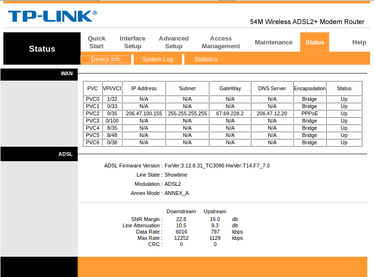Click VPI/VCI value 0/33
The height and width of the screenshot is (277, 374).
(112, 106)
